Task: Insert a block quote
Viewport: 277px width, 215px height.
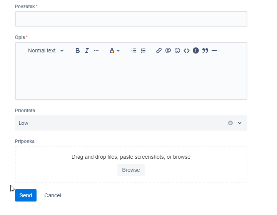Action: click(205, 50)
